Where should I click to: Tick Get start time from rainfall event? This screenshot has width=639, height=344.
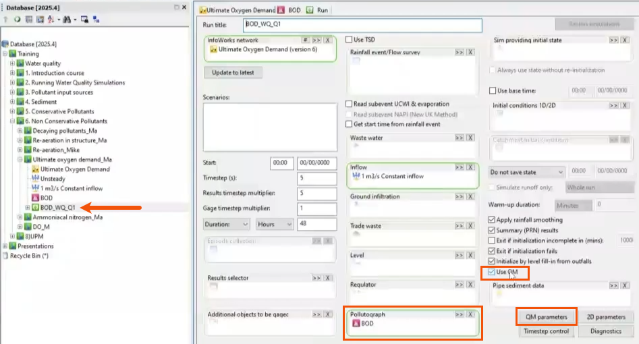coord(349,124)
